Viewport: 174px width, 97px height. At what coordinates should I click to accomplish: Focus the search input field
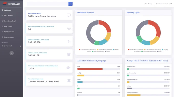[48, 4]
